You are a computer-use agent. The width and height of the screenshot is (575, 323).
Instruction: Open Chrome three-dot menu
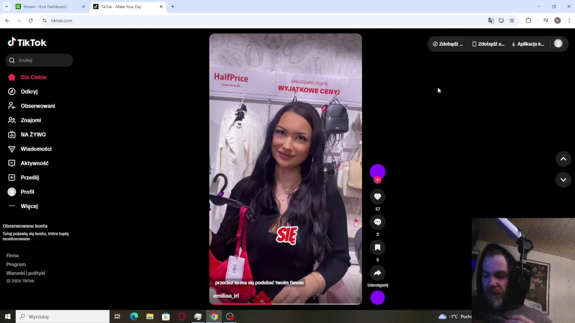pos(569,21)
